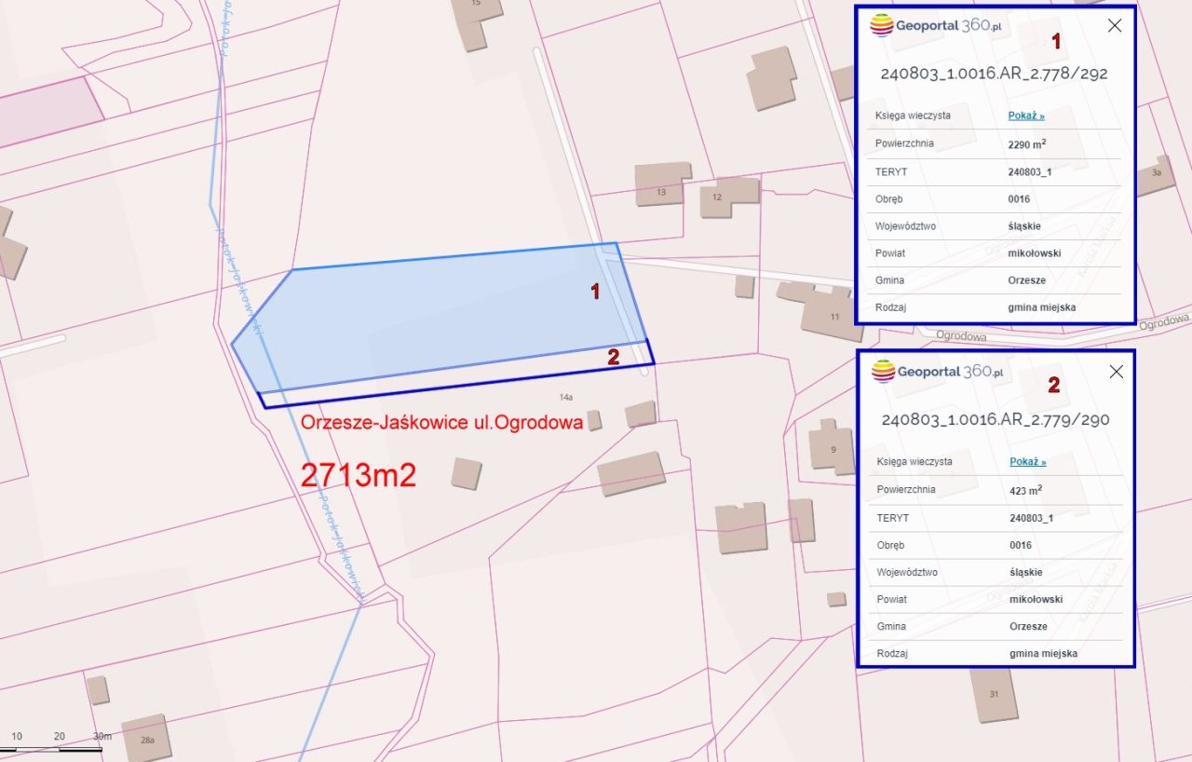
Task: Click śląskie in the 778/292 popup
Action: pos(1024,226)
